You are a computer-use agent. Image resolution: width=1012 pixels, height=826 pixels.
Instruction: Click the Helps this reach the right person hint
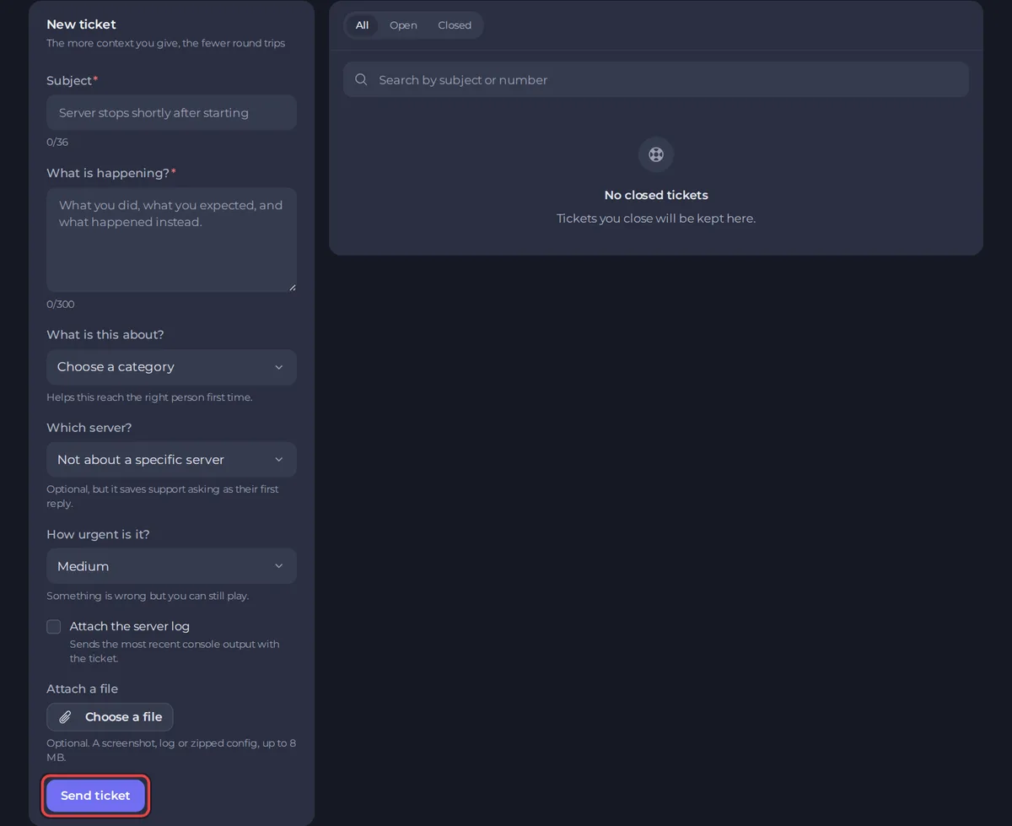coord(149,397)
